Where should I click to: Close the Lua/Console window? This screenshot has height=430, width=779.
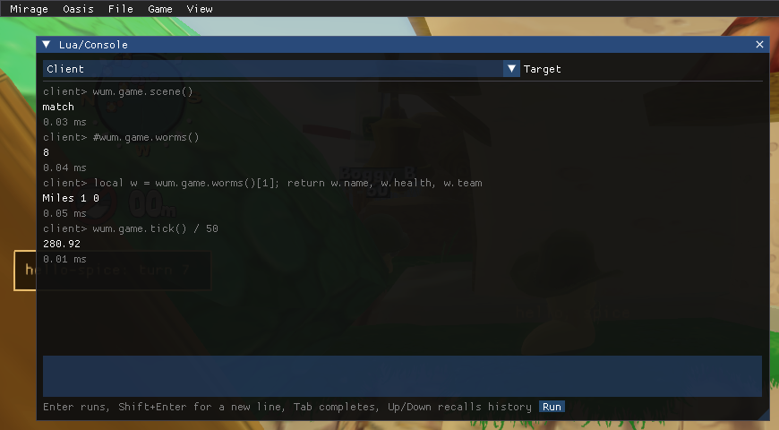[759, 45]
